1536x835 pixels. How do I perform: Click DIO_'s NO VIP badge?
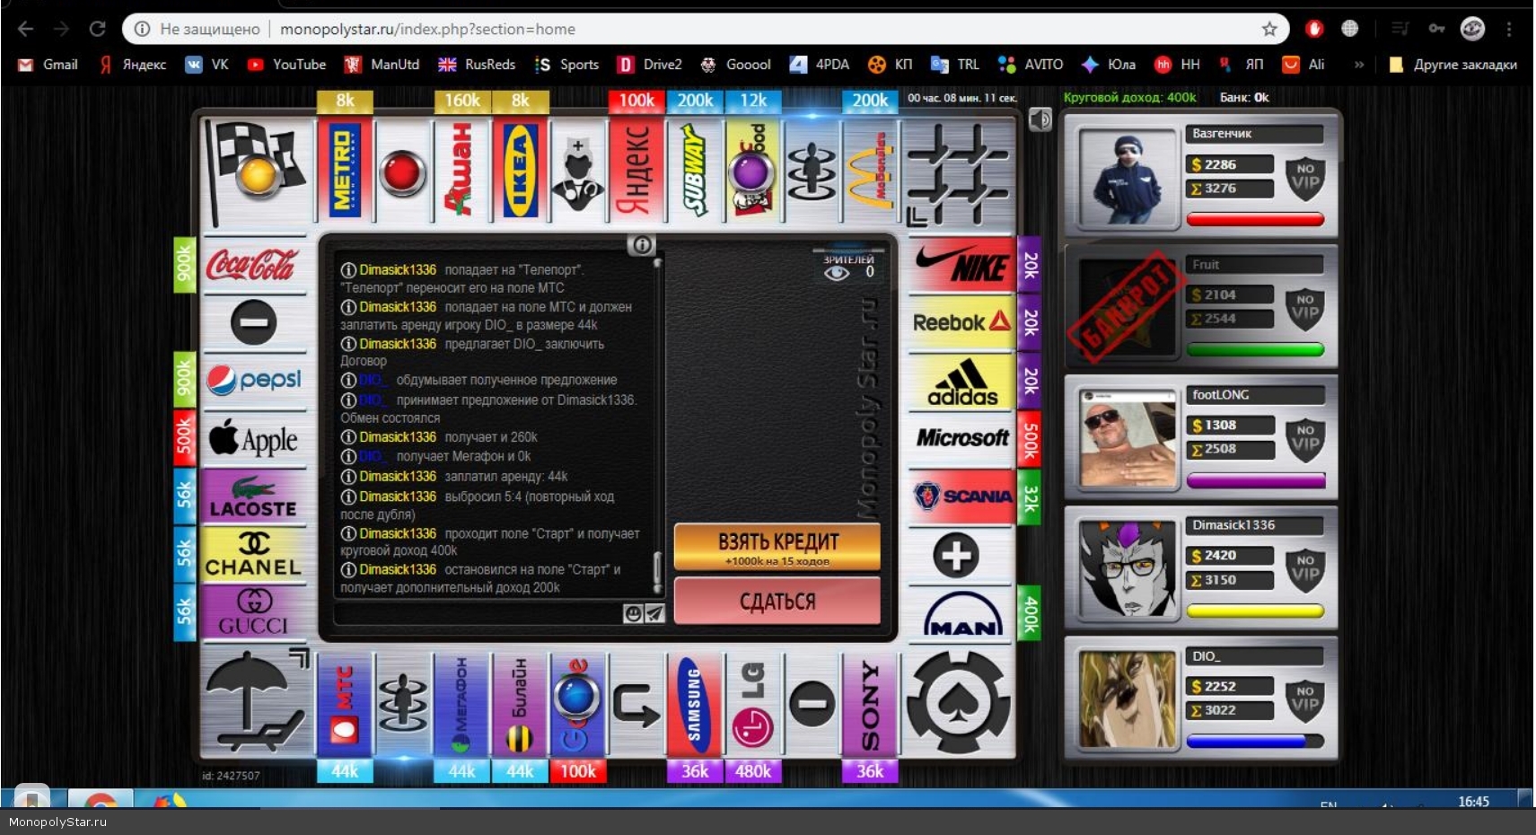pyautogui.click(x=1305, y=700)
